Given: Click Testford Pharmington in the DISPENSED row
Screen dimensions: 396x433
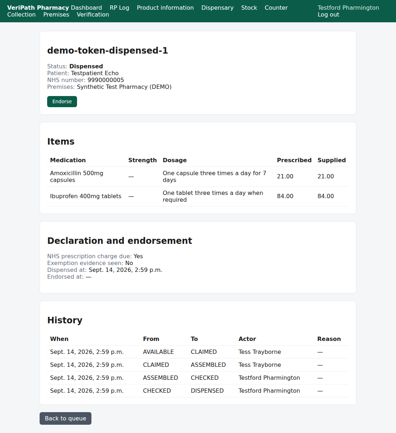Looking at the screenshot, I should (x=269, y=391).
